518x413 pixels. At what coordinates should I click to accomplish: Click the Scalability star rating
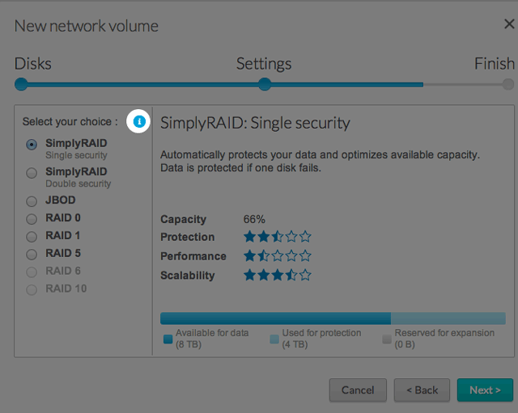(278, 276)
